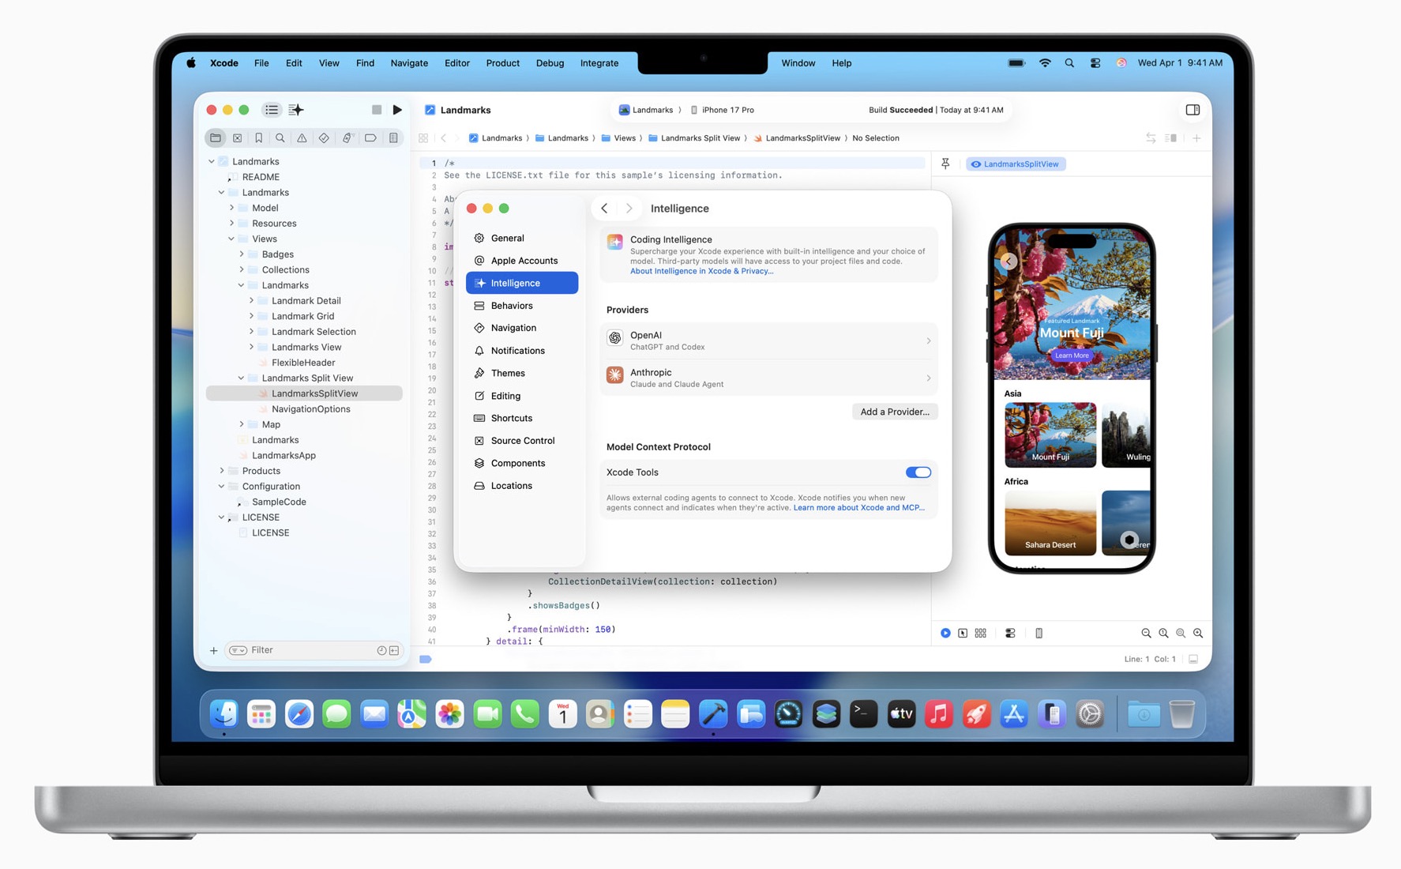
Task: Expand the Products group
Action: [222, 471]
